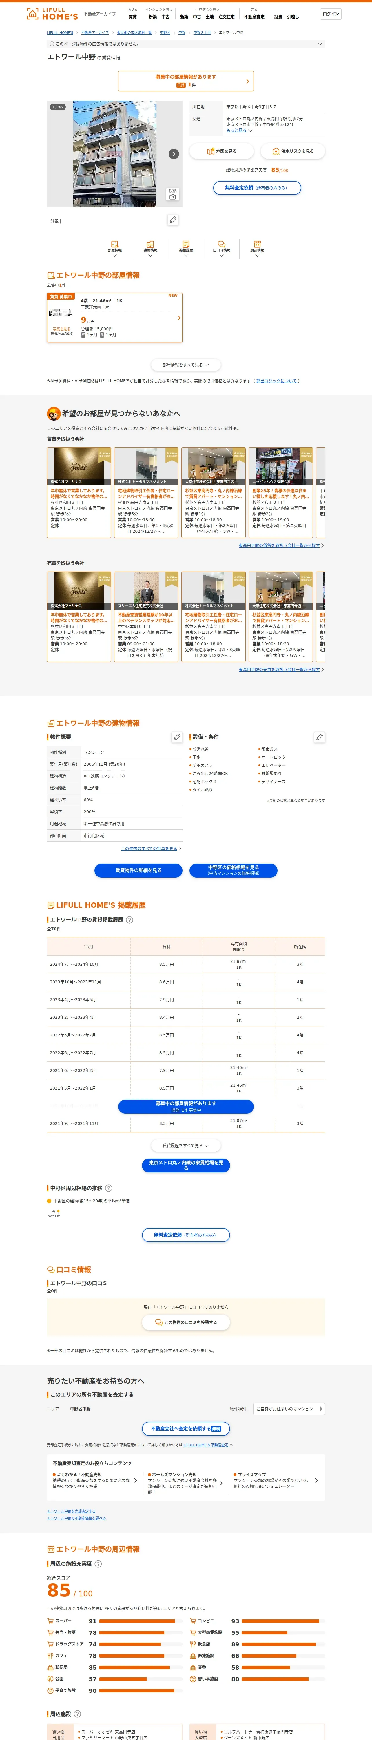This screenshot has width=372, height=1740.
Task: Open エトワール中野の不動産価値を調べる link
Action: click(x=76, y=1518)
